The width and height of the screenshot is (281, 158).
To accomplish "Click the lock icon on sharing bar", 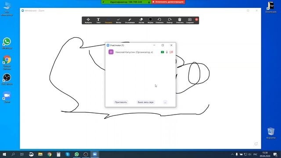I will point(149,2).
